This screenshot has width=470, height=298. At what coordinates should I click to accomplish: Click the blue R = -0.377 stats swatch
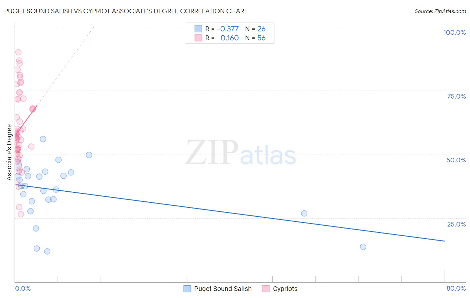pyautogui.click(x=198, y=29)
